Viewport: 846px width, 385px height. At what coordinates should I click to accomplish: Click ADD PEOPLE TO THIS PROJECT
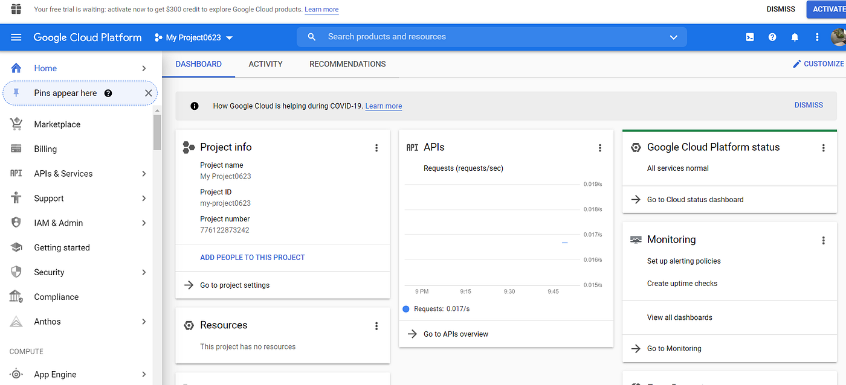click(253, 257)
